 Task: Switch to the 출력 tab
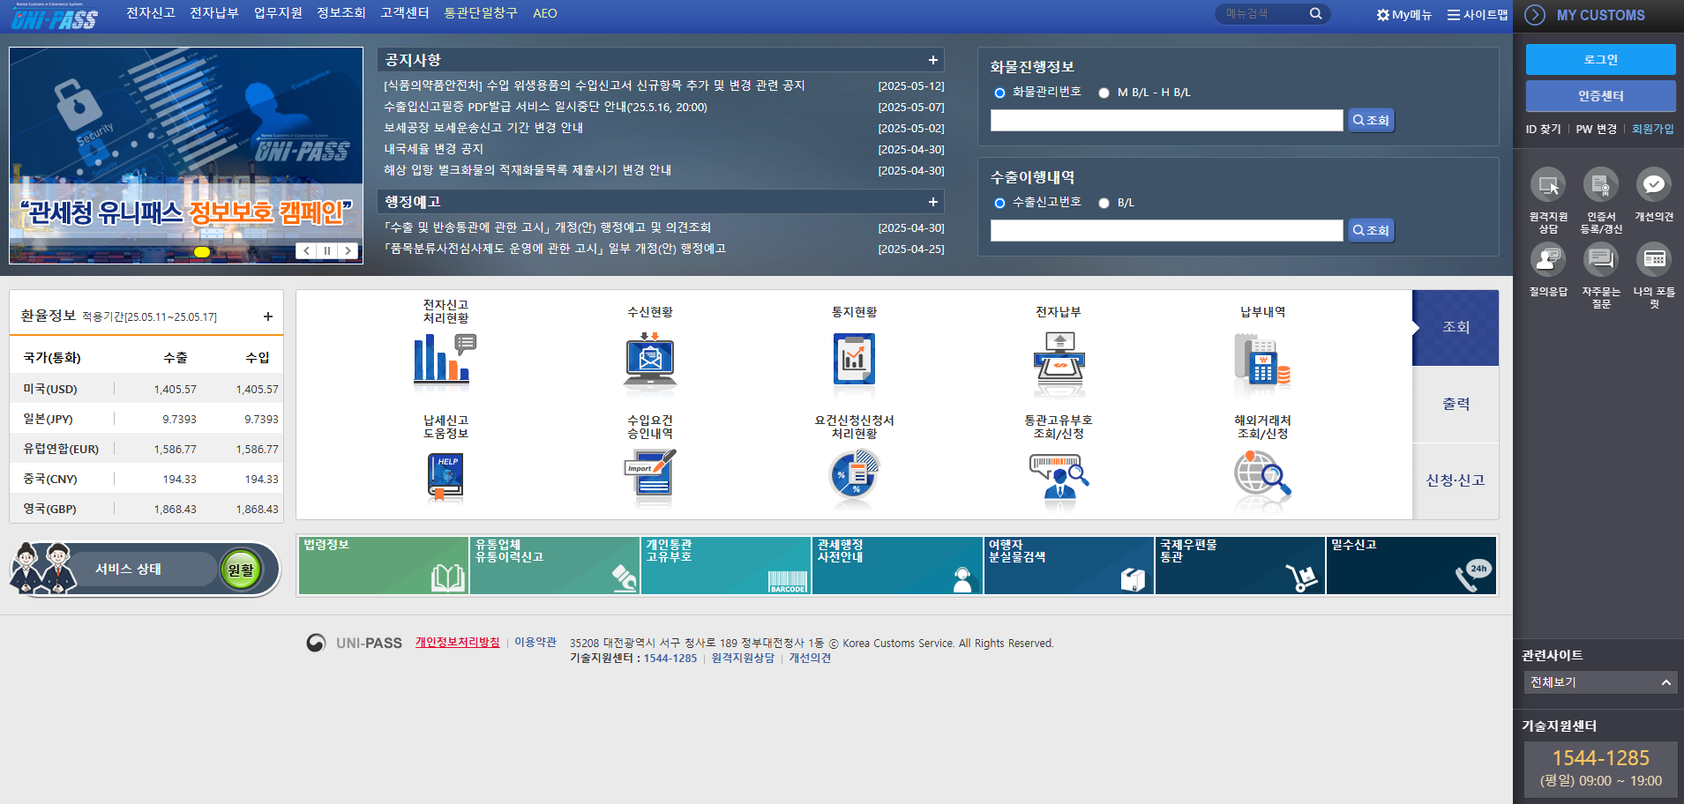(1456, 403)
